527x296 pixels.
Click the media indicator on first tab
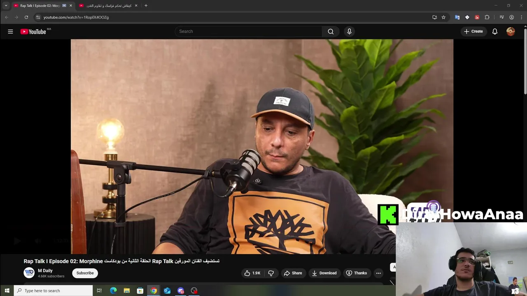[64, 6]
